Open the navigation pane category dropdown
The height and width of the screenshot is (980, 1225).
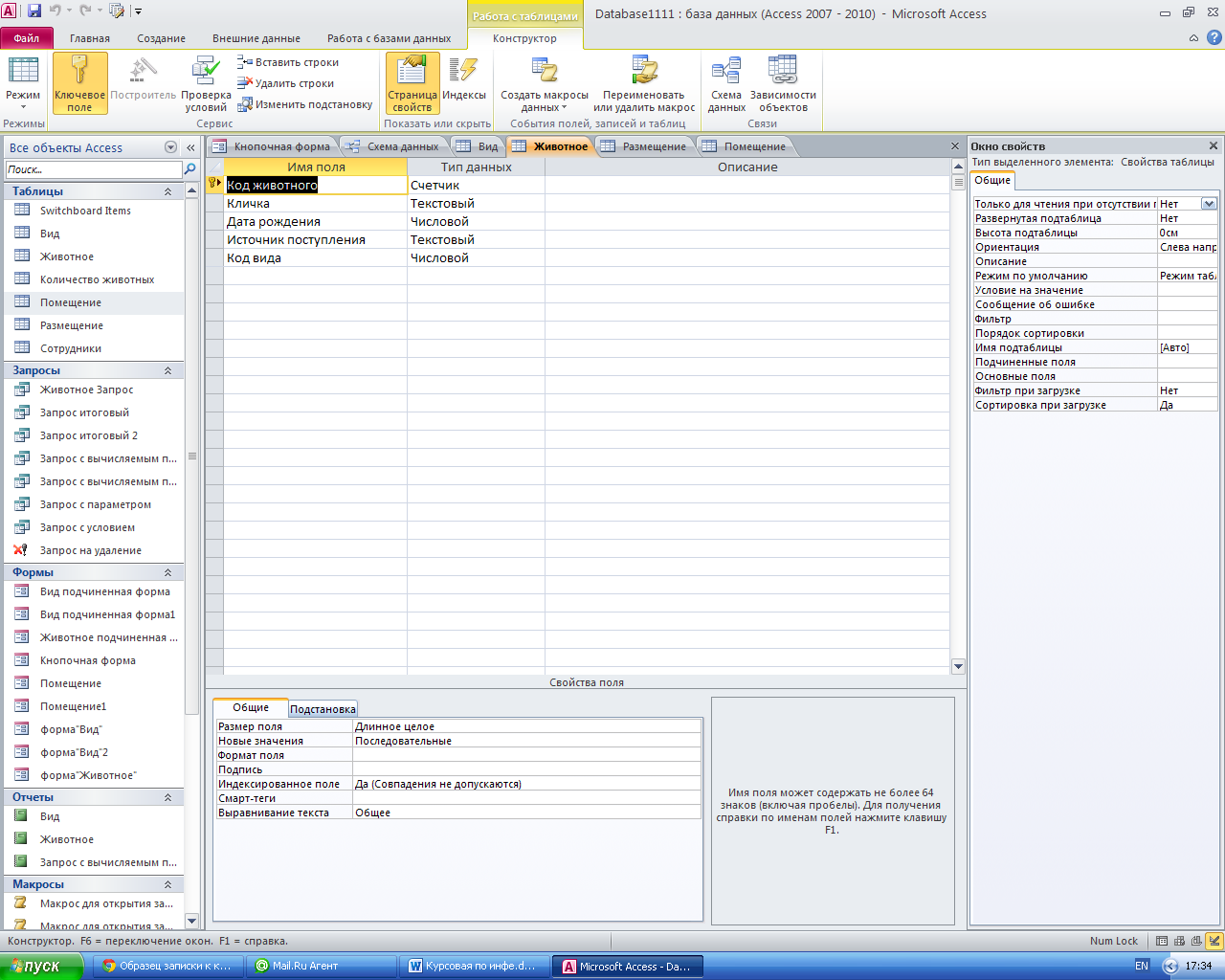(170, 147)
